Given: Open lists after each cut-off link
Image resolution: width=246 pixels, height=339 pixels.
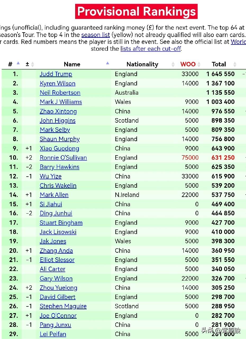Looking at the screenshot, I should (x=151, y=49).
